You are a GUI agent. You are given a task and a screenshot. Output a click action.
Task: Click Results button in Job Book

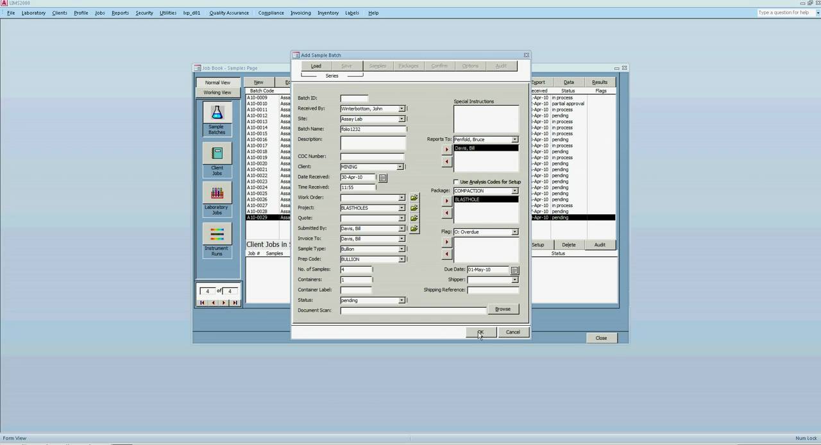point(600,82)
